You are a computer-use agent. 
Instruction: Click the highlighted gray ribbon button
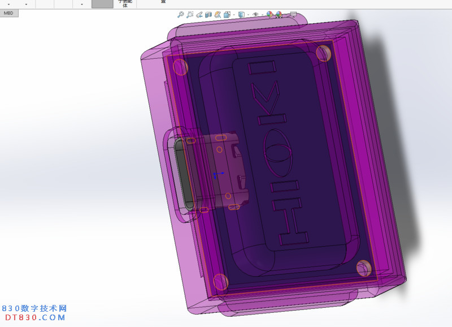(x=102, y=3)
